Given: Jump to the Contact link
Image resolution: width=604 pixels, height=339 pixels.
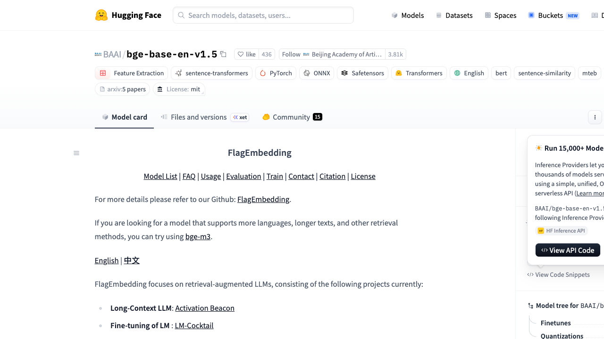Looking at the screenshot, I should pos(301,176).
